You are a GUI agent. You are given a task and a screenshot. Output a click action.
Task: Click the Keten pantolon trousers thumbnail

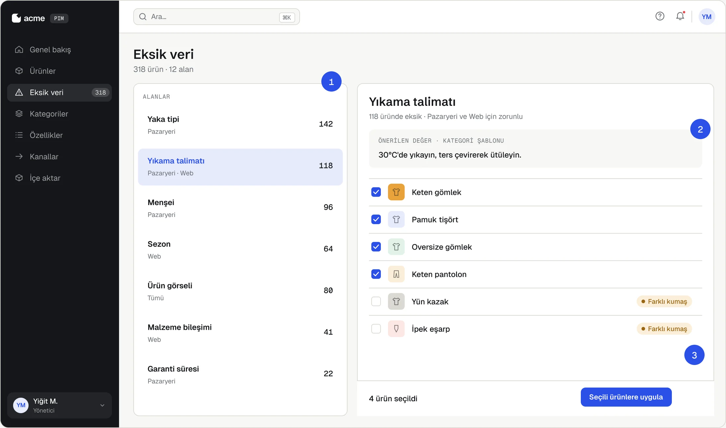click(x=396, y=274)
